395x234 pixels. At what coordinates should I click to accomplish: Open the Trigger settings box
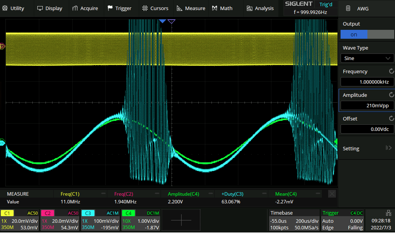pos(343,220)
